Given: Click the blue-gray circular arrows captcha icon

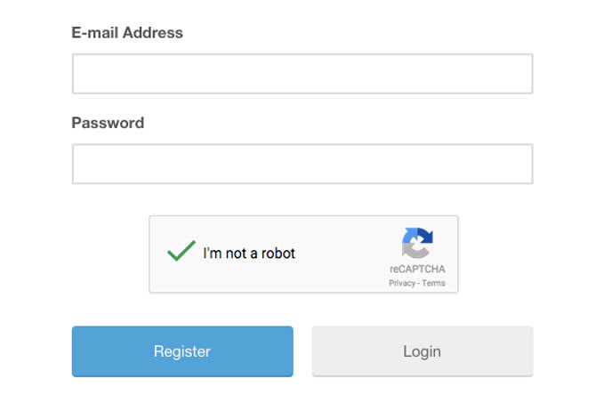Looking at the screenshot, I should tap(416, 243).
